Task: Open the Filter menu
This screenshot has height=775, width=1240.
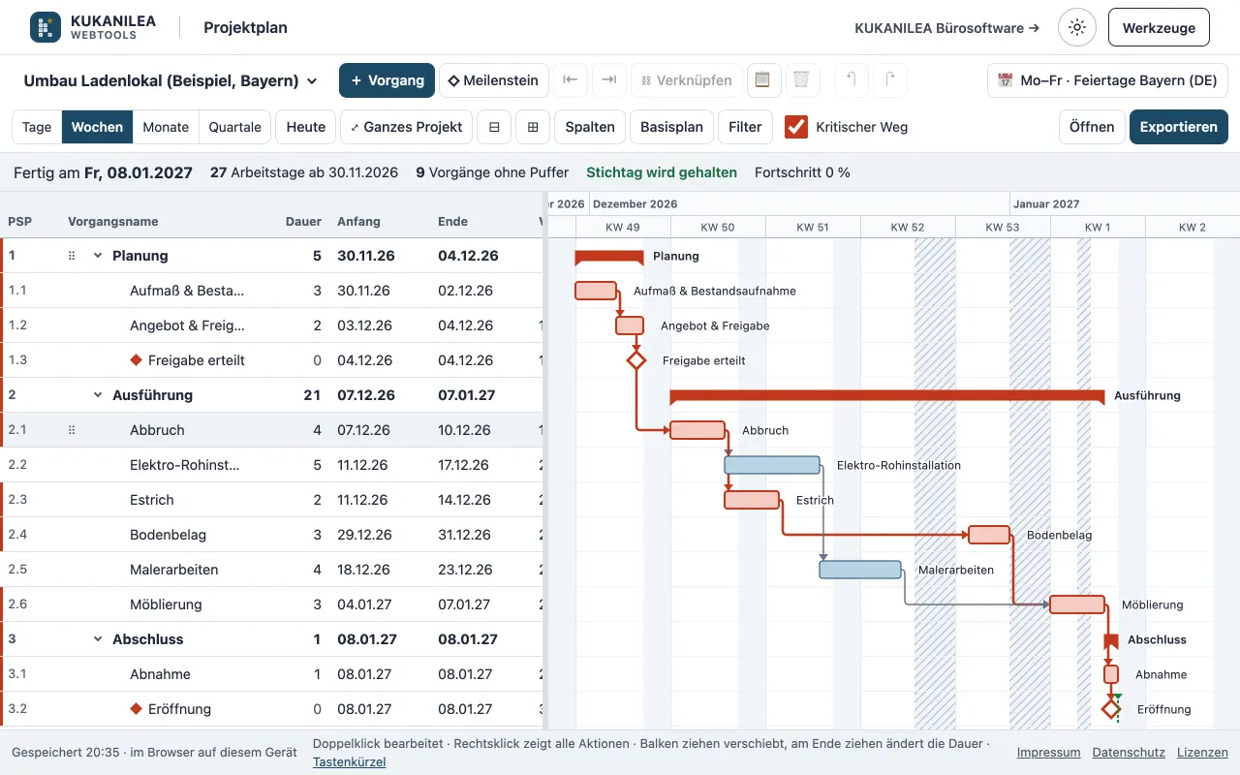Action: click(745, 127)
